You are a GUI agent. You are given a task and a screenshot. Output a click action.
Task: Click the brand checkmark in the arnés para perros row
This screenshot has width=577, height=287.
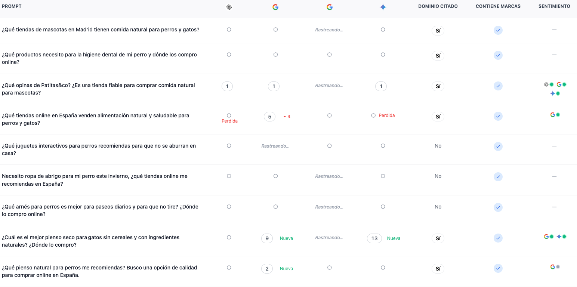(x=498, y=207)
